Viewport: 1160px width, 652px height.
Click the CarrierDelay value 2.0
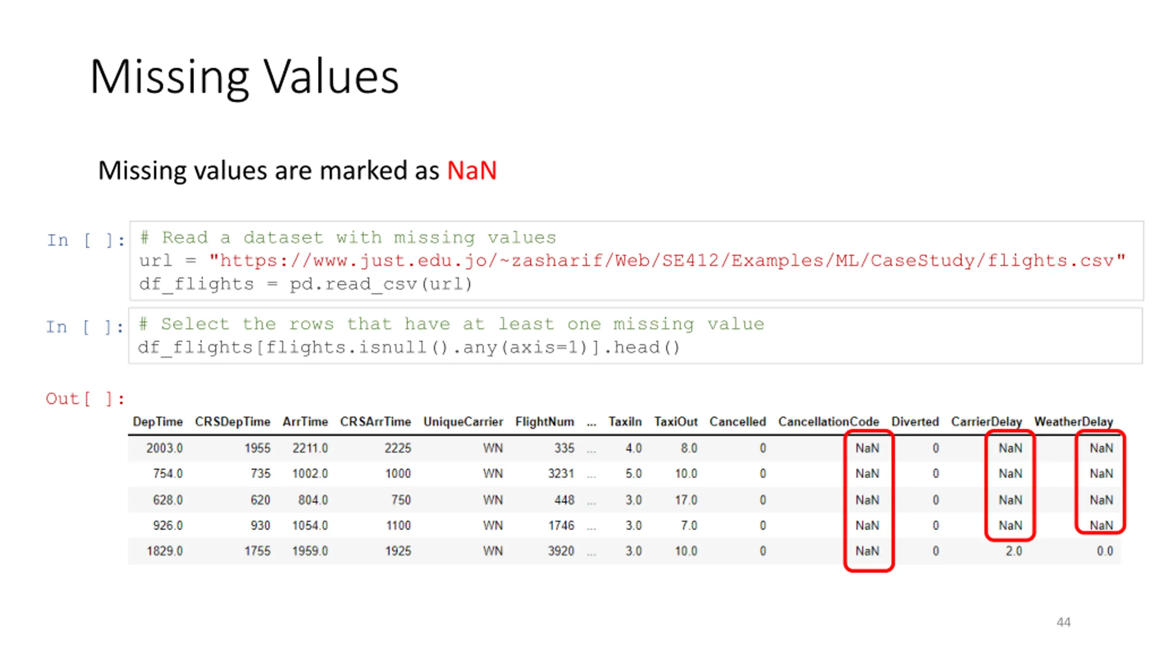1014,551
